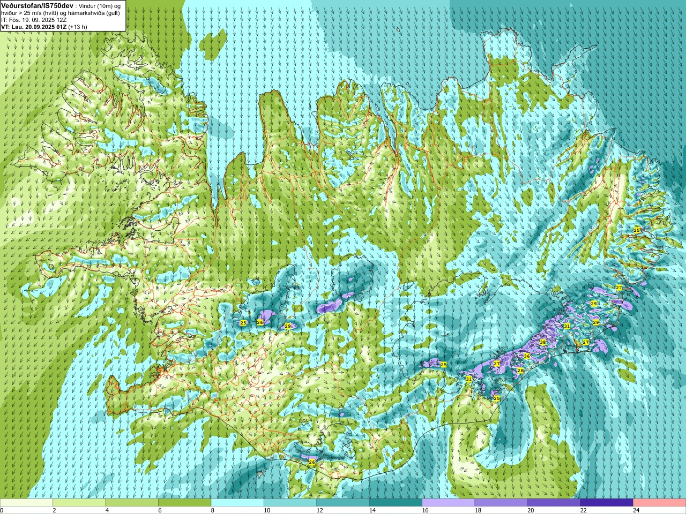The image size is (686, 514).
Task: Click the 8–10 m/s pale cyan legend swatch
Action: pos(237,503)
